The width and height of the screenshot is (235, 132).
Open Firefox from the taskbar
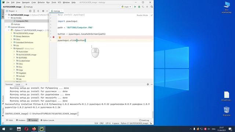pos(34,129)
